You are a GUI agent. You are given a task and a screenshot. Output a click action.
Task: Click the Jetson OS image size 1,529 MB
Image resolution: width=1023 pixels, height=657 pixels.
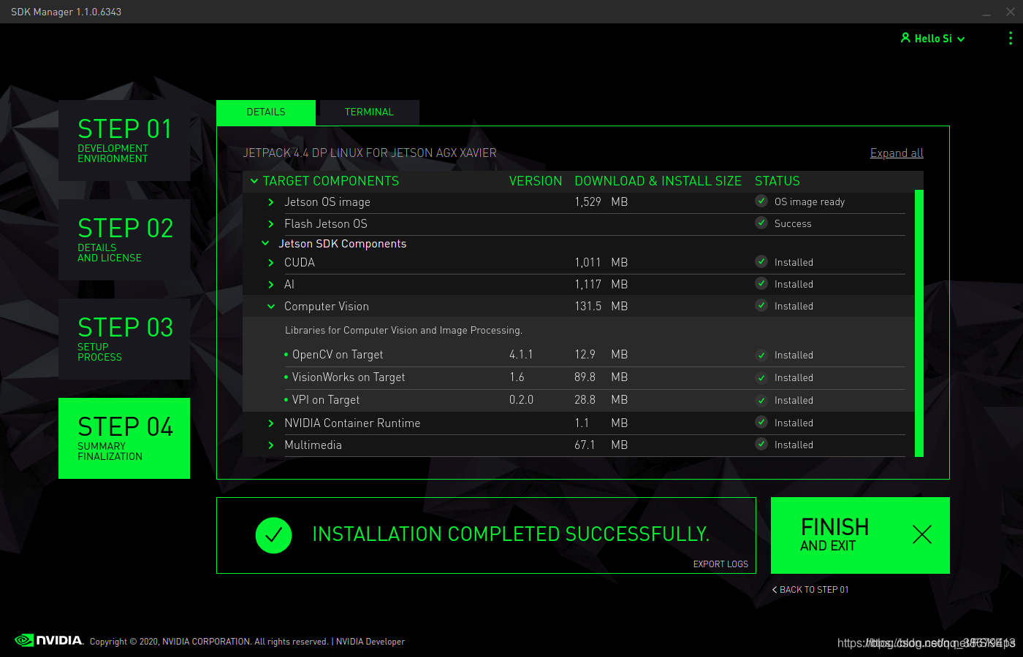(601, 202)
